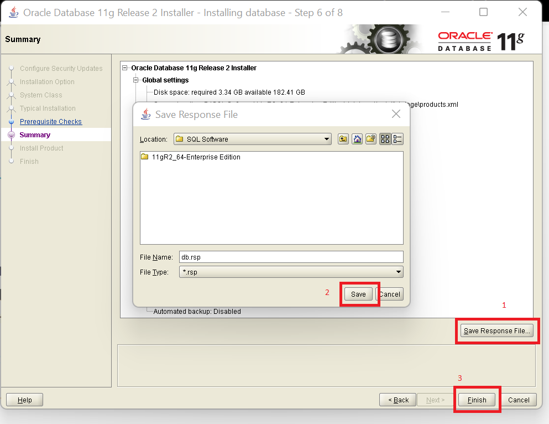549x424 pixels.
Task: Open the Prerequisite Checks step link
Action: 51,122
